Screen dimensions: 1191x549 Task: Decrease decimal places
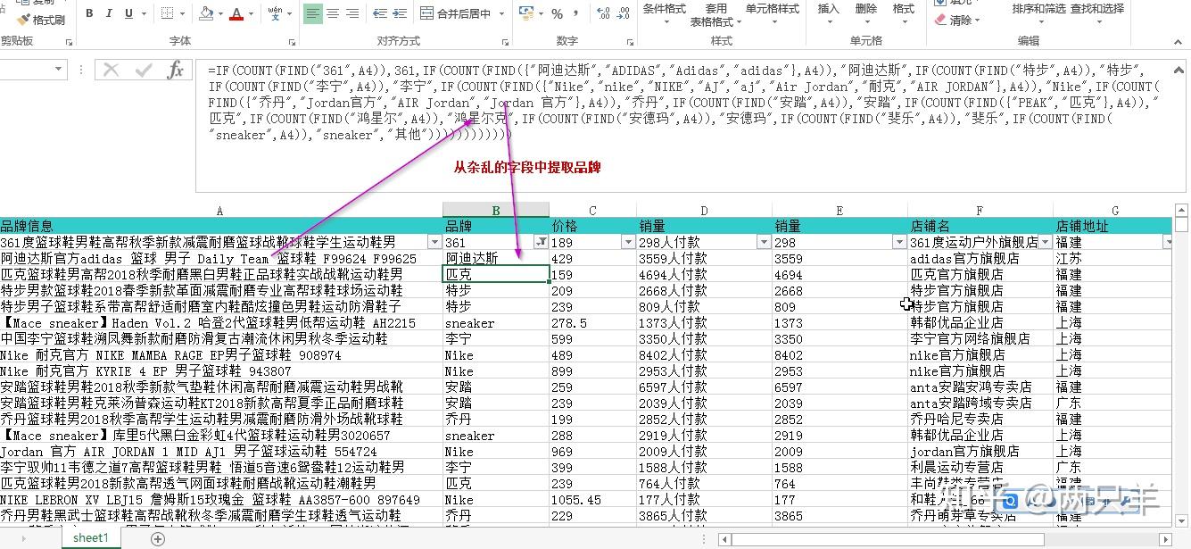point(624,13)
